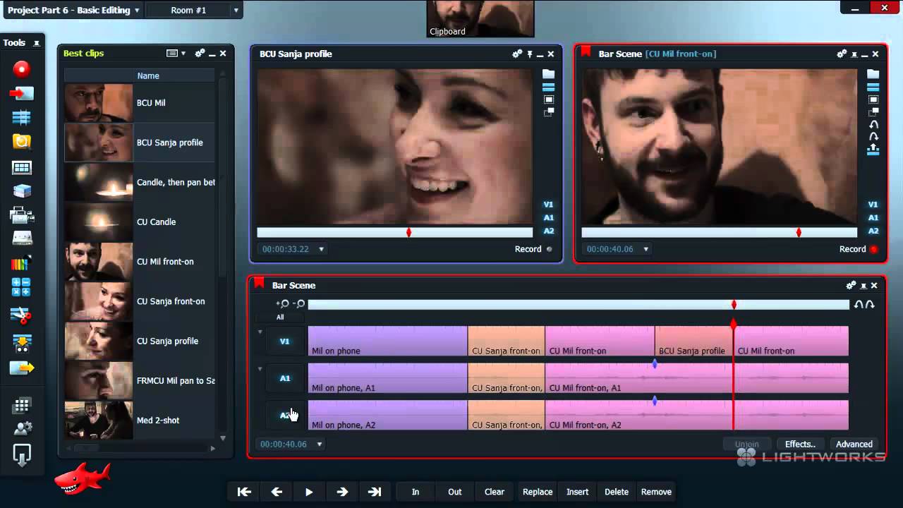Toggle V1 in BCU Sanja profile viewer
The image size is (903, 508).
tap(548, 205)
